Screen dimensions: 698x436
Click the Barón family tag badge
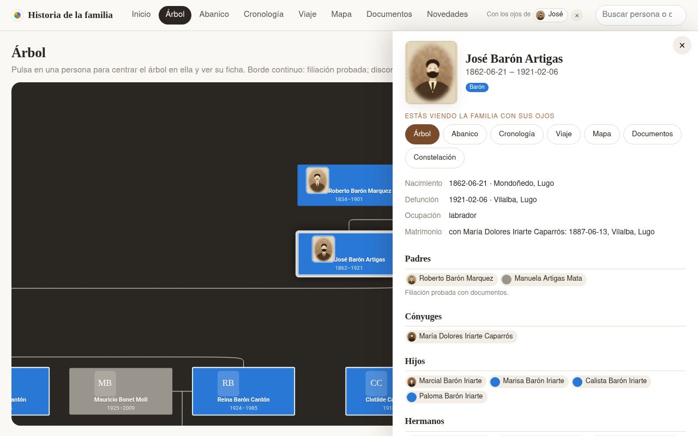(477, 87)
